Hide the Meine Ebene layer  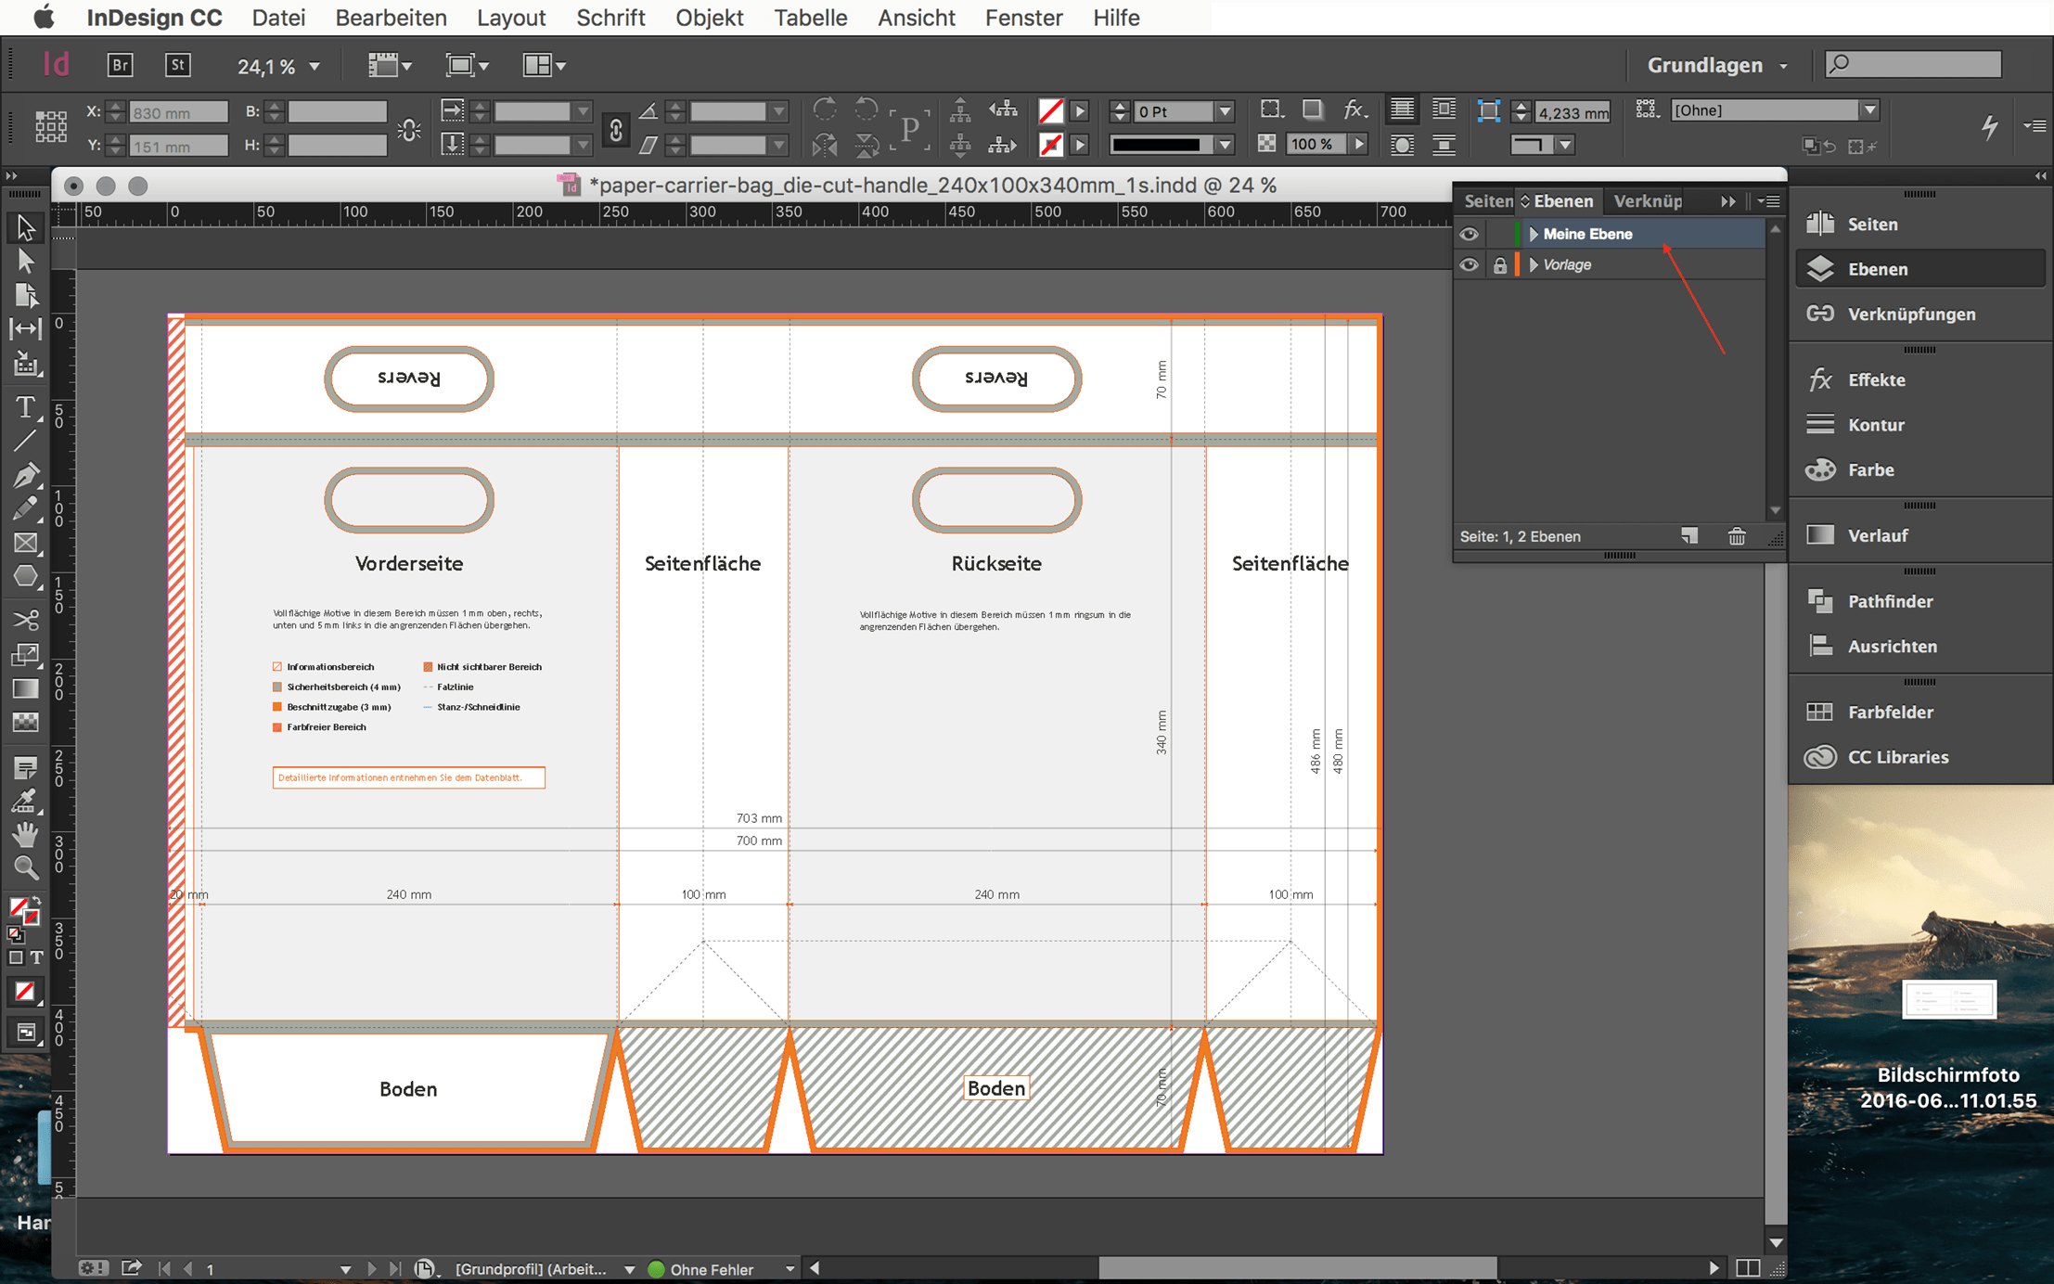(x=1469, y=234)
